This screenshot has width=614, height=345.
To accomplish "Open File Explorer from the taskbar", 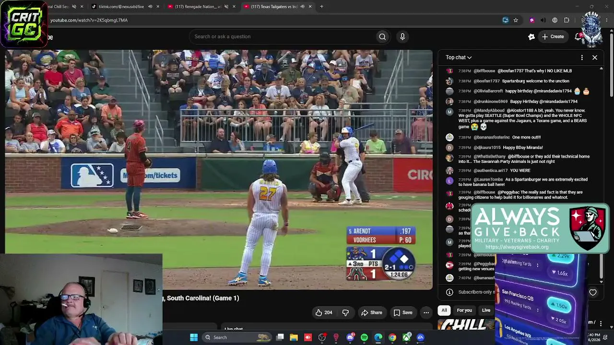I will (294, 337).
